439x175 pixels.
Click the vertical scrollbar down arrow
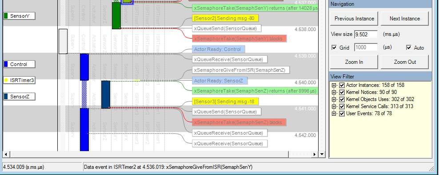click(322, 154)
